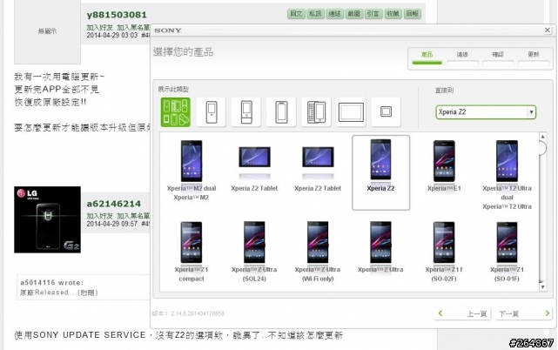The width and height of the screenshot is (558, 350).
Task: Filter by plain full-screen phone icon
Action: (x=281, y=112)
